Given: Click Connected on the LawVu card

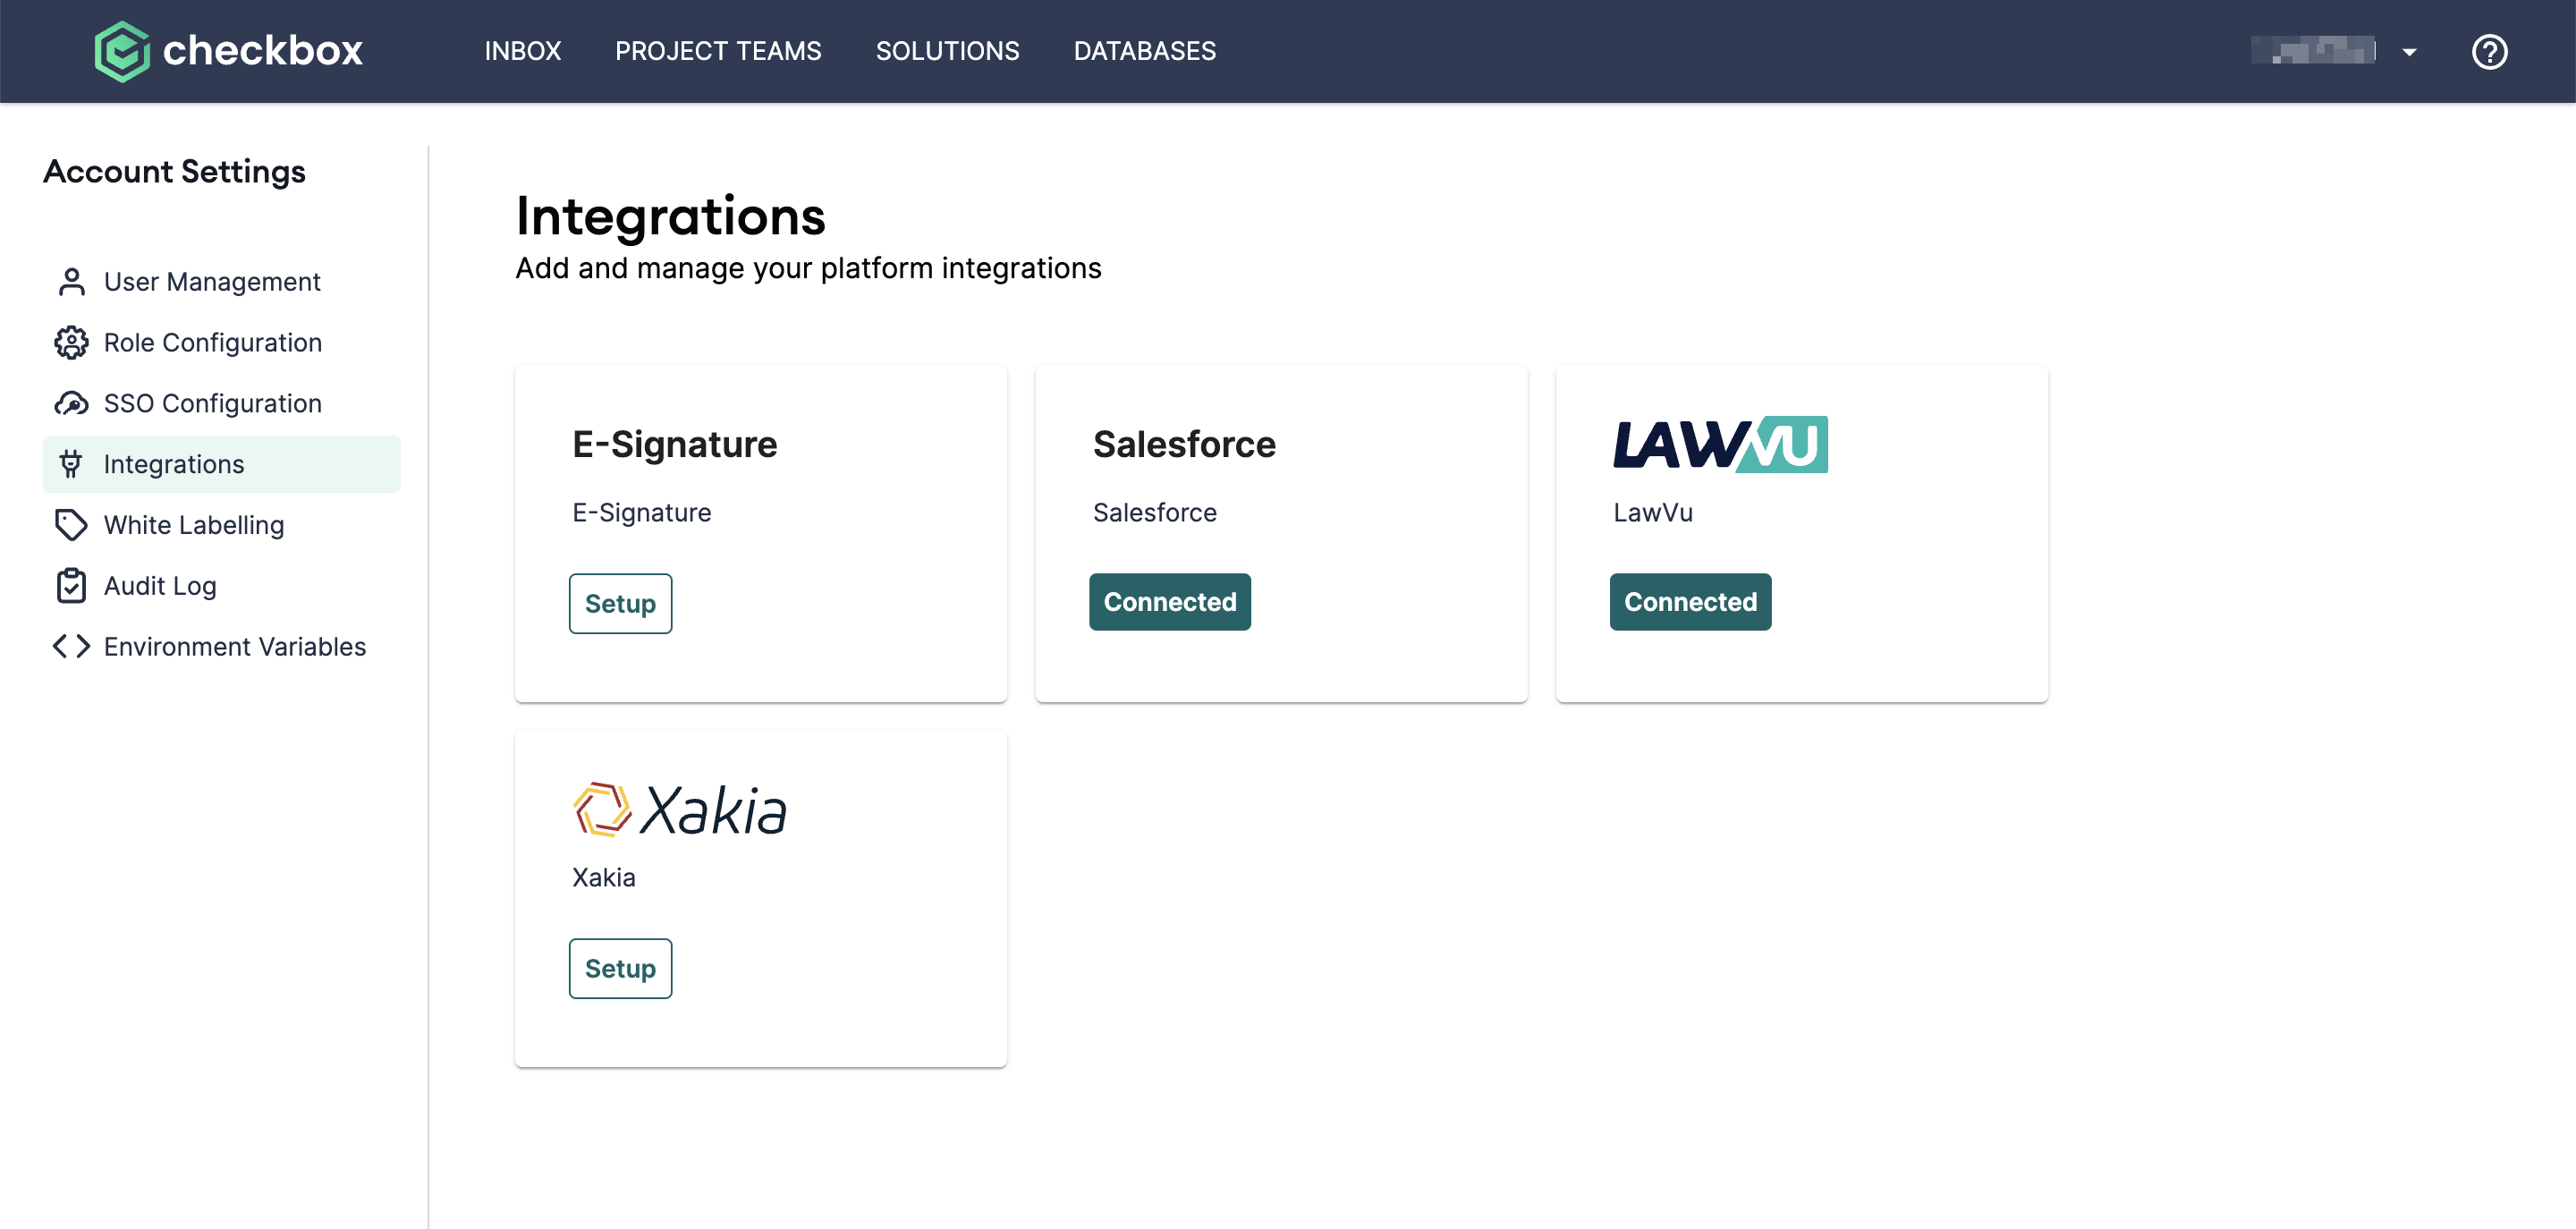Looking at the screenshot, I should point(1689,602).
